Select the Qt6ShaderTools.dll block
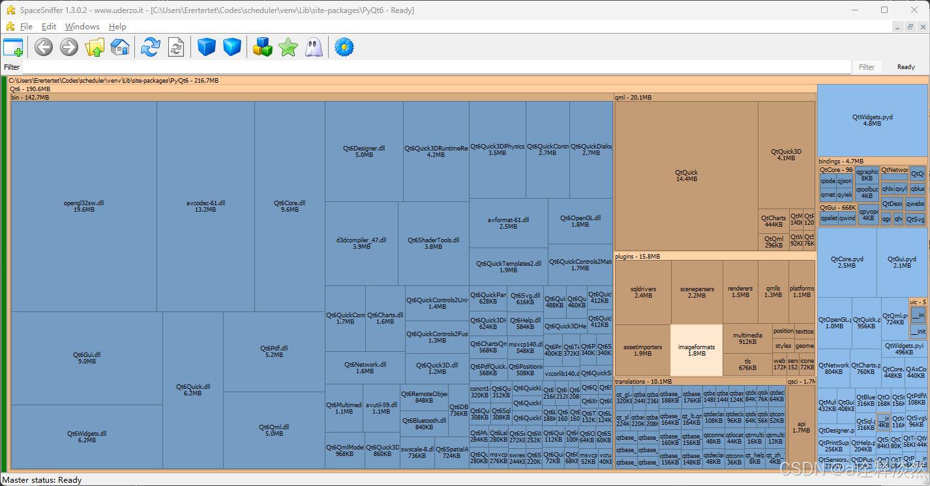 (434, 243)
